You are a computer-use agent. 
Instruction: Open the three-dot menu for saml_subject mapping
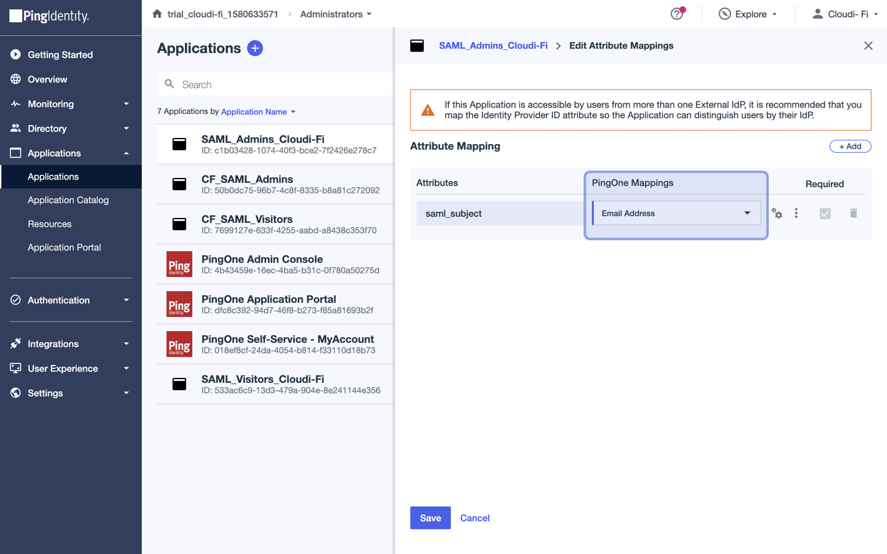pos(796,213)
